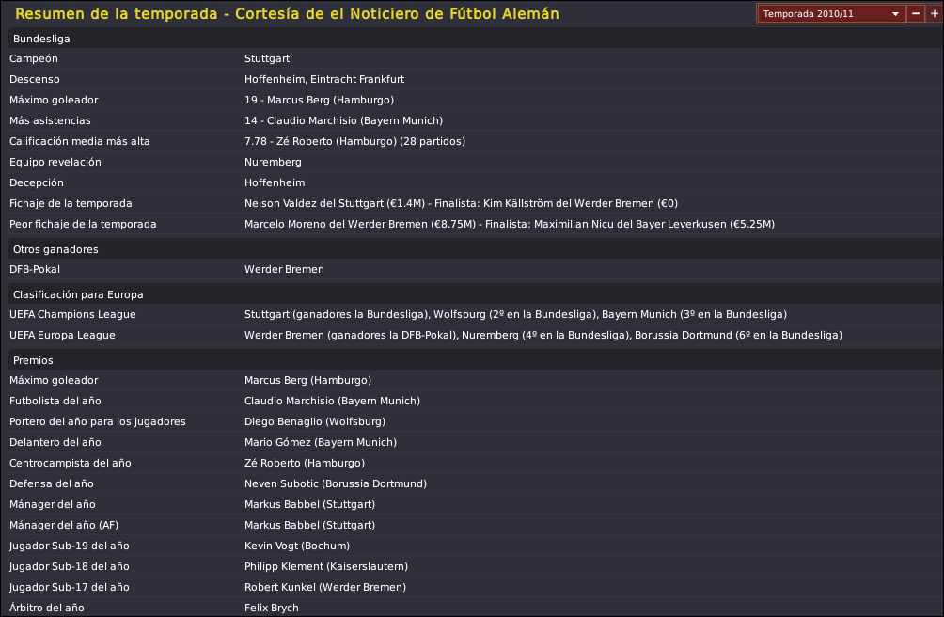944x617 pixels.
Task: Click Hoffenheim in the Decepción row
Action: pyautogui.click(x=275, y=182)
